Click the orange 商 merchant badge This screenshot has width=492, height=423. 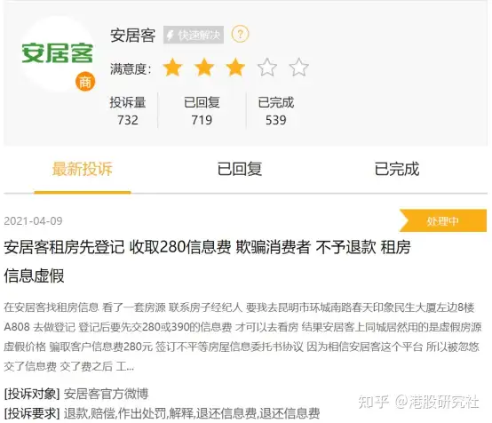(x=85, y=83)
